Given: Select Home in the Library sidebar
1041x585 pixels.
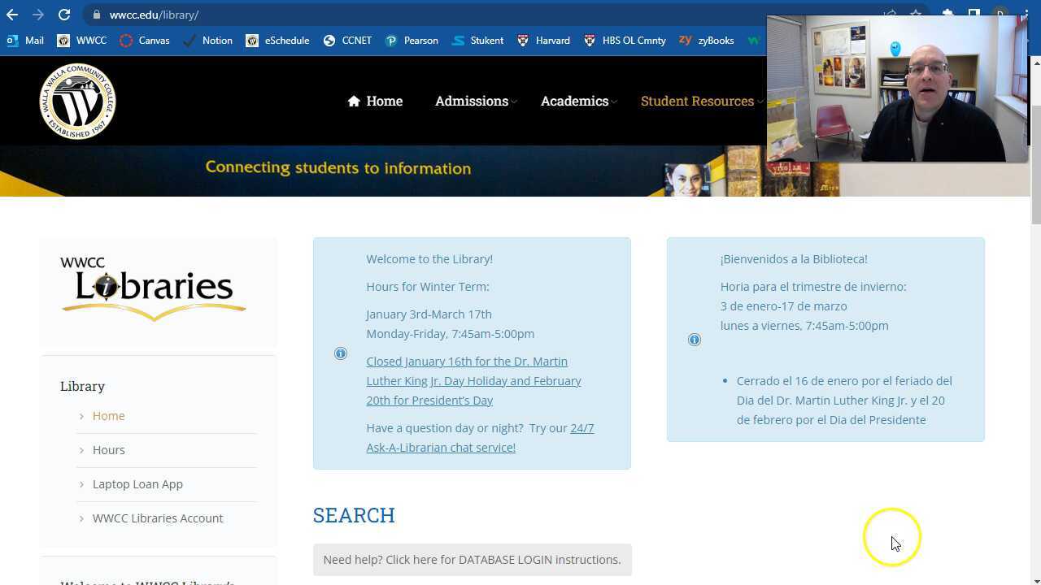Looking at the screenshot, I should pos(108,416).
